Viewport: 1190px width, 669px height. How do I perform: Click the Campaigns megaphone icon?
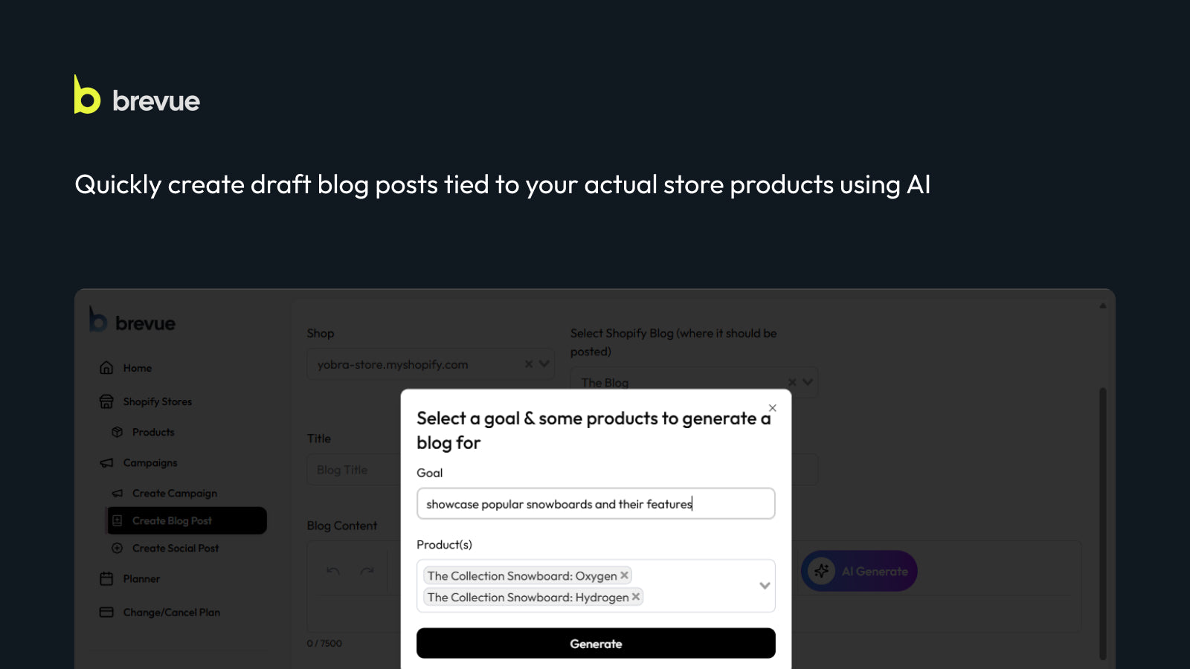tap(106, 462)
